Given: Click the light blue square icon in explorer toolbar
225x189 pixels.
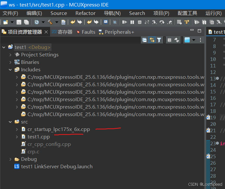Looking at the screenshot, I should click(x=187, y=40).
